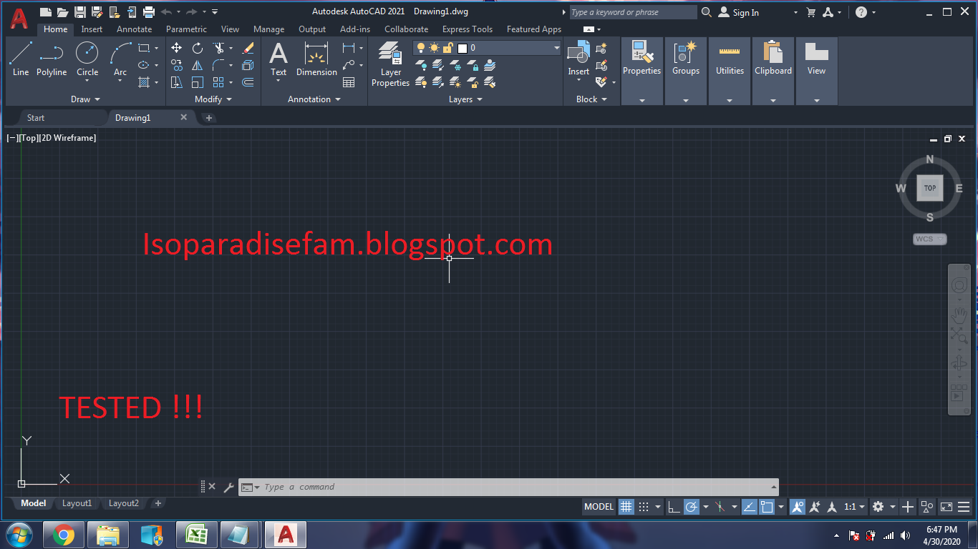Toggle the drawing grid display
Image resolution: width=978 pixels, height=549 pixels.
pyautogui.click(x=626, y=507)
